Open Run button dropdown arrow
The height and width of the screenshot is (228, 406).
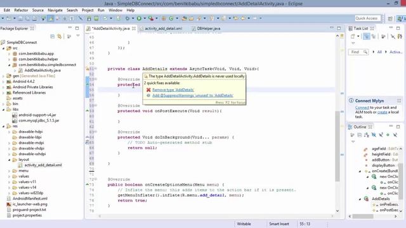tap(145, 18)
